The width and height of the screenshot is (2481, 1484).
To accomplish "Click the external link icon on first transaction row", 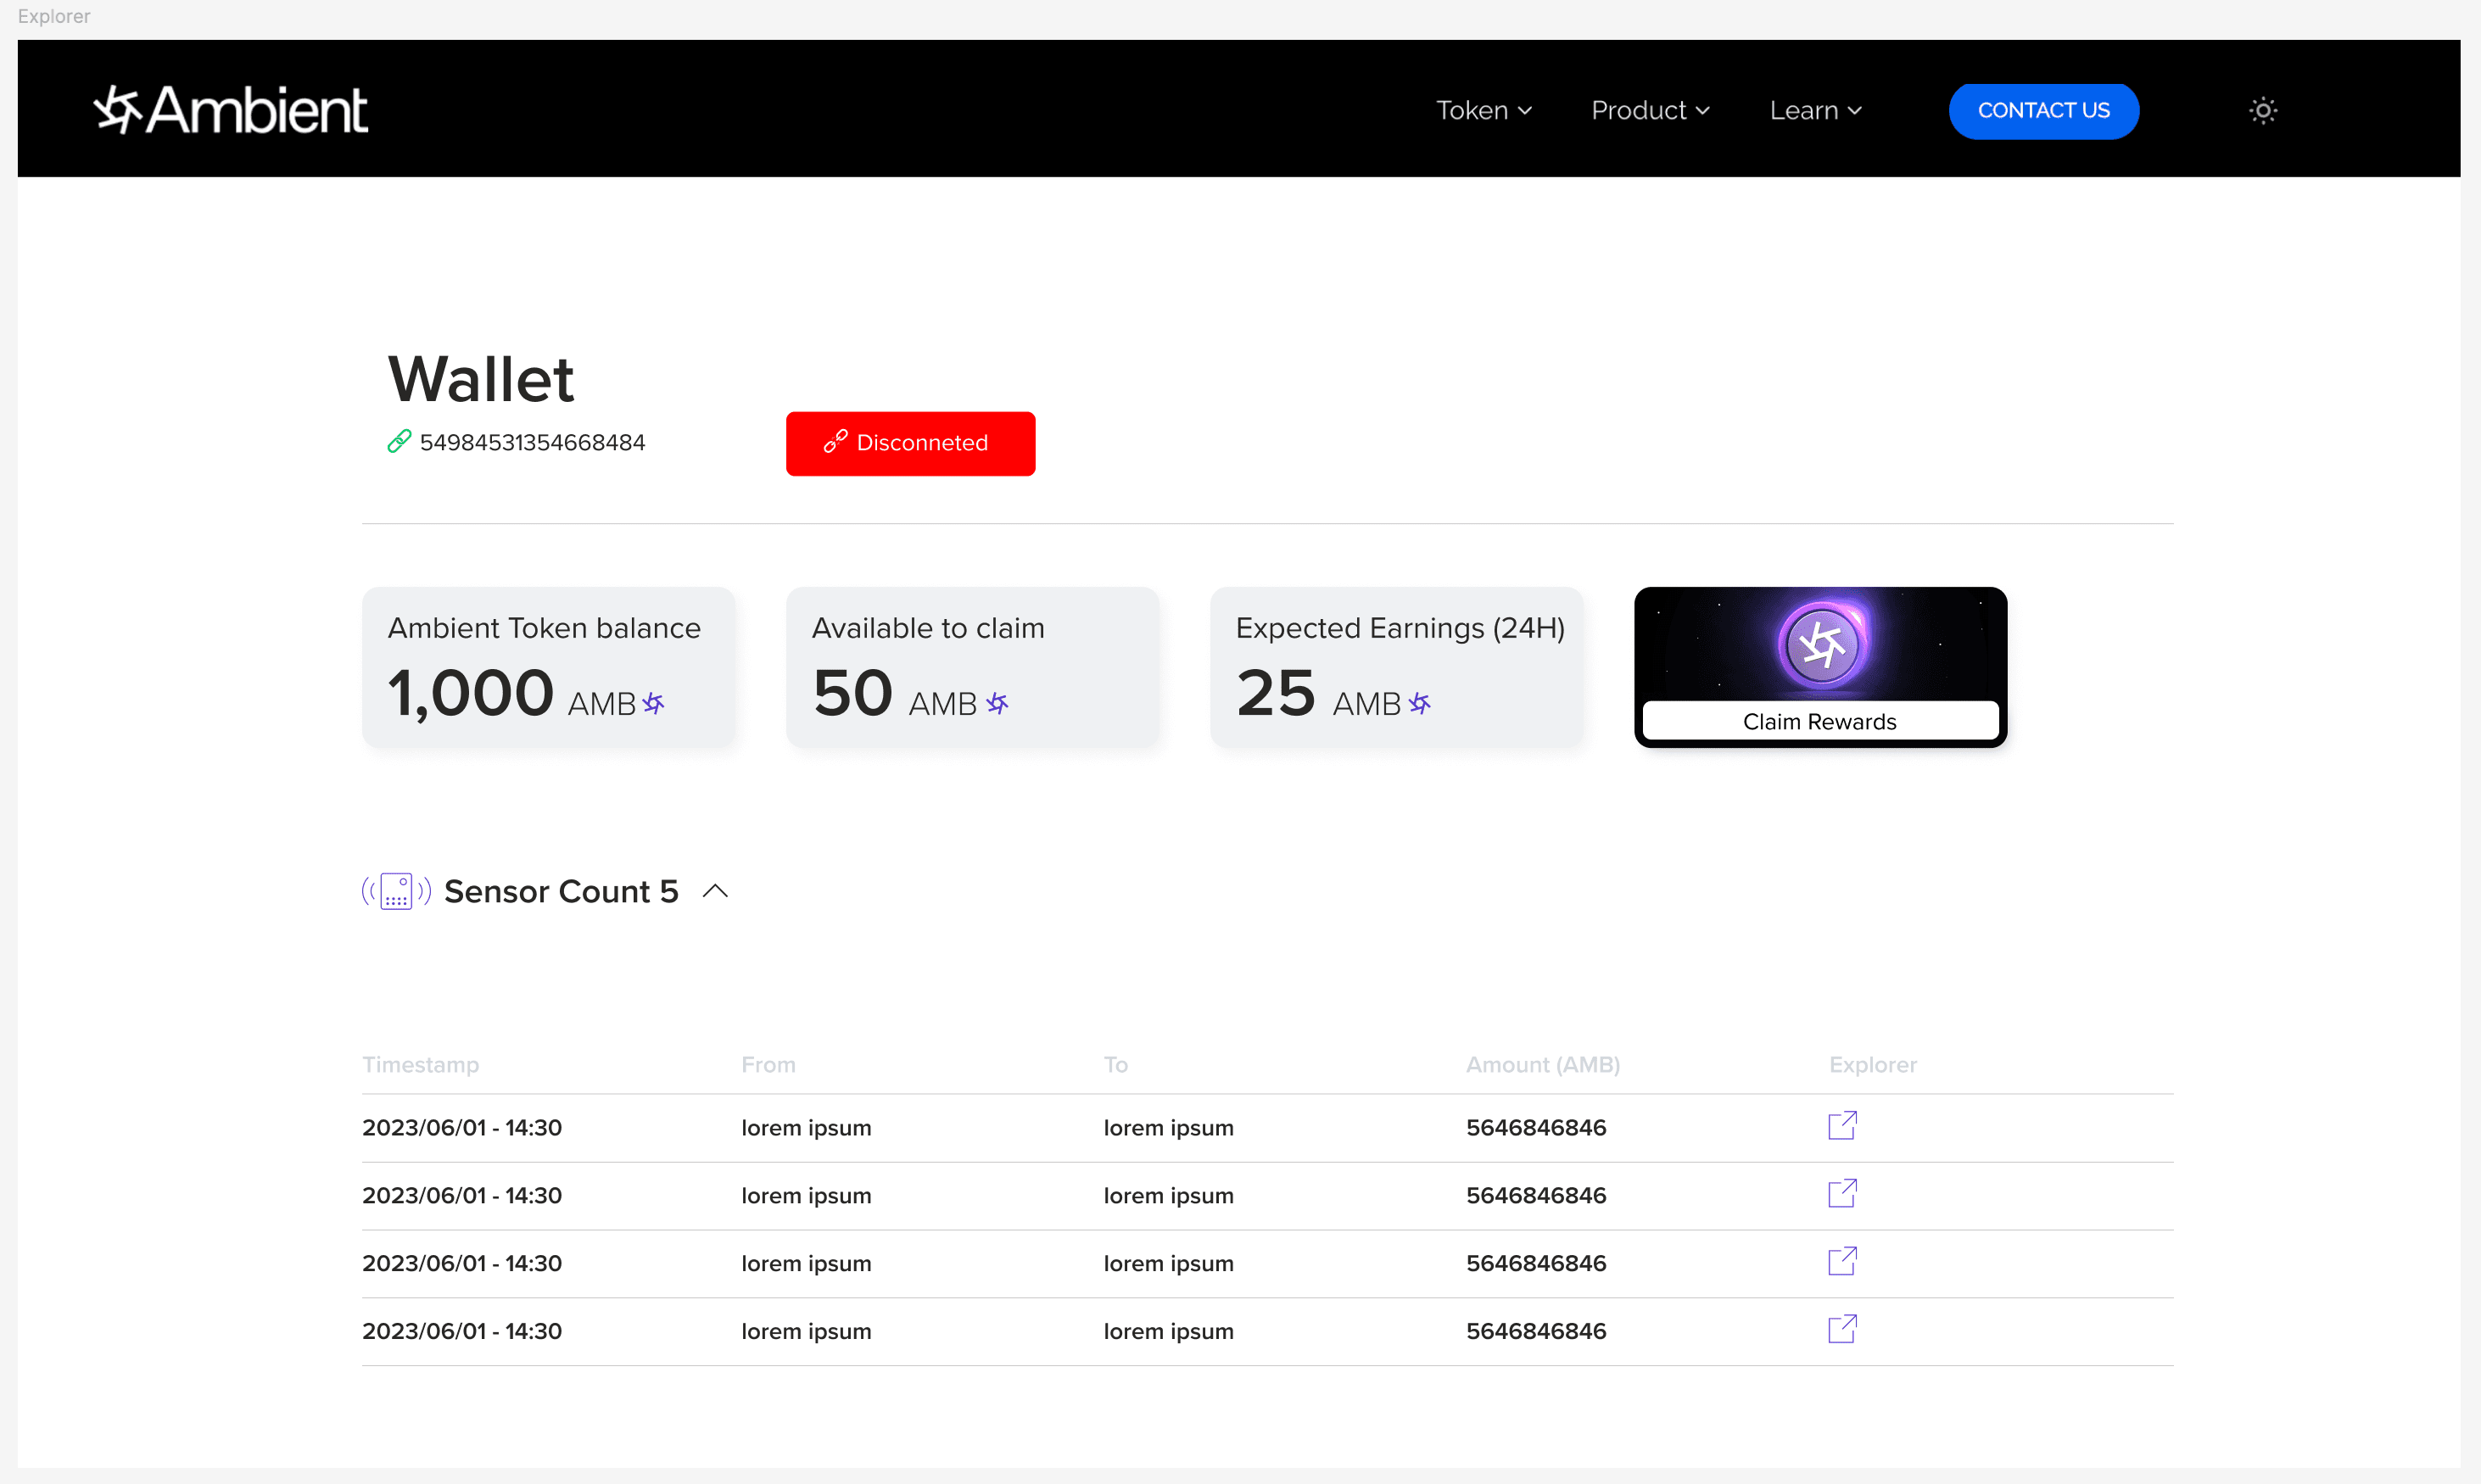I will coord(1843,1125).
